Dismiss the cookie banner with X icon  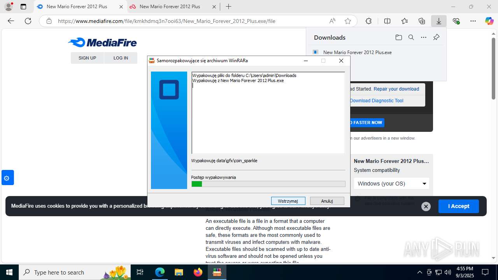(x=426, y=206)
